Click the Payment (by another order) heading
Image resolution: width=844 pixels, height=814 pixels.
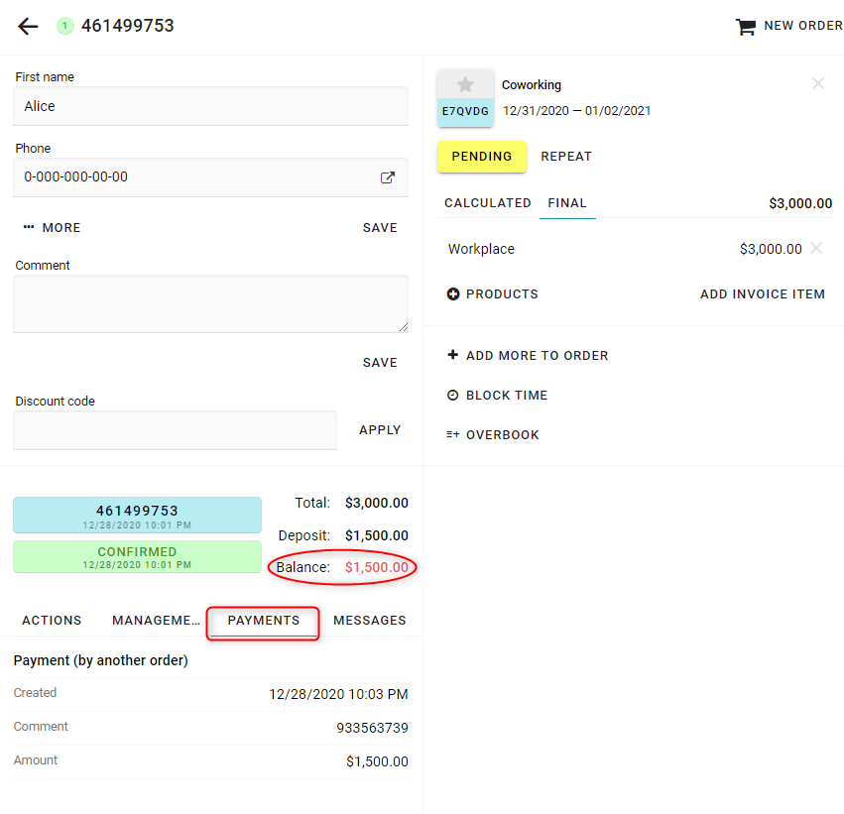100,660
